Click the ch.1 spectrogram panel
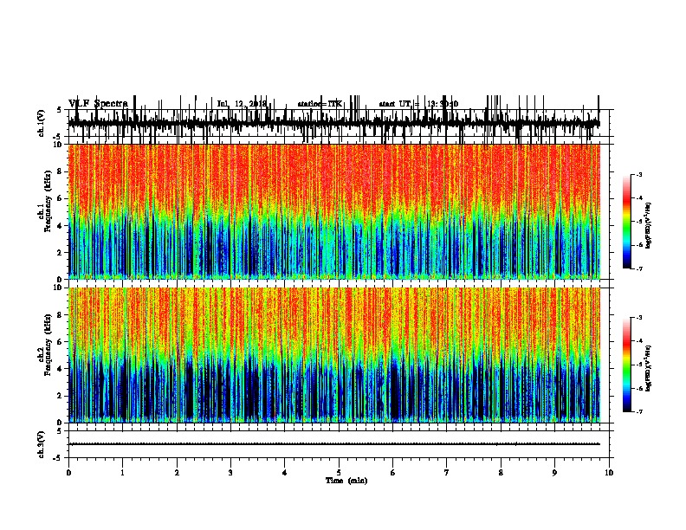686x530 pixels. pos(333,211)
